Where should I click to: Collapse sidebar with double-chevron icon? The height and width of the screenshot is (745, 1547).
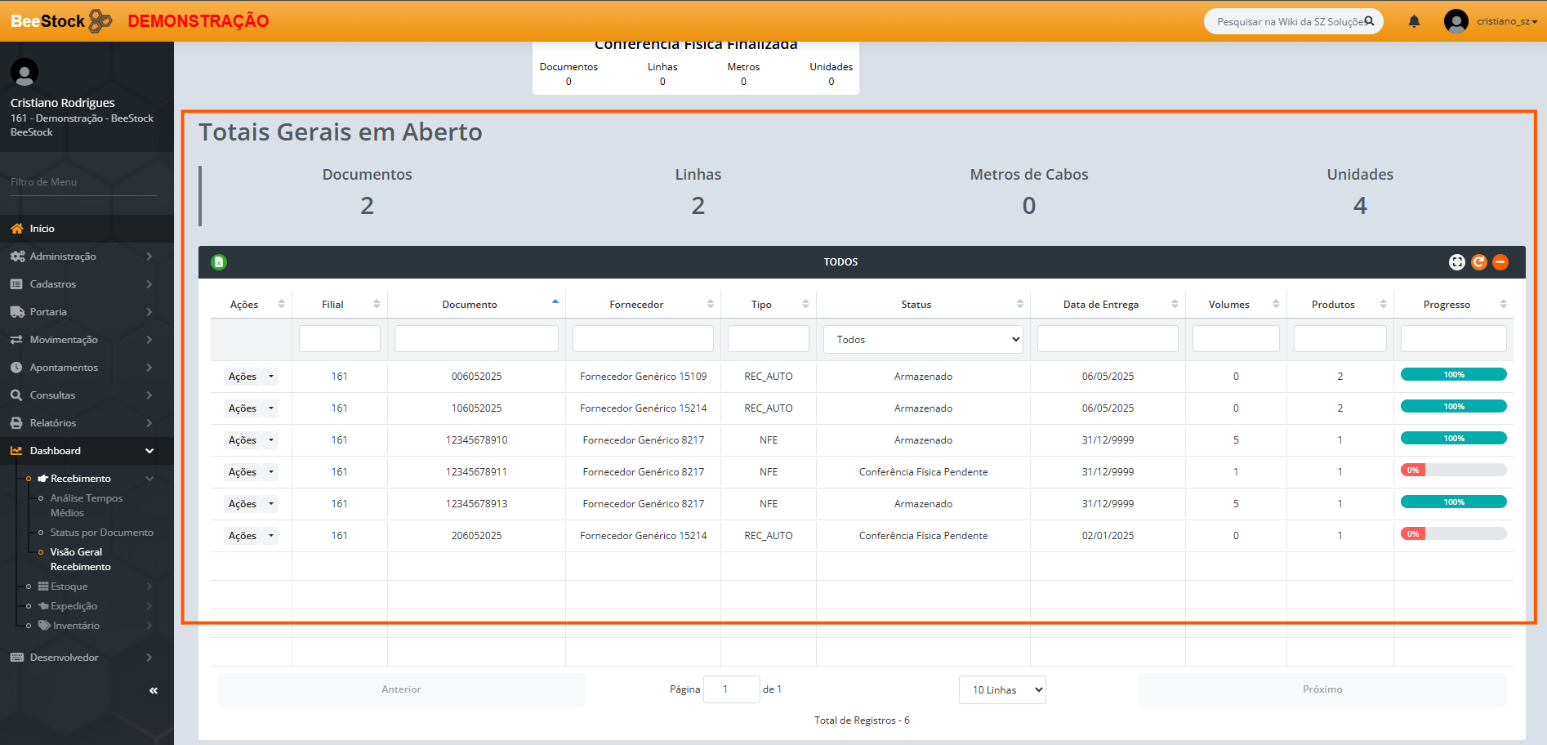click(153, 691)
